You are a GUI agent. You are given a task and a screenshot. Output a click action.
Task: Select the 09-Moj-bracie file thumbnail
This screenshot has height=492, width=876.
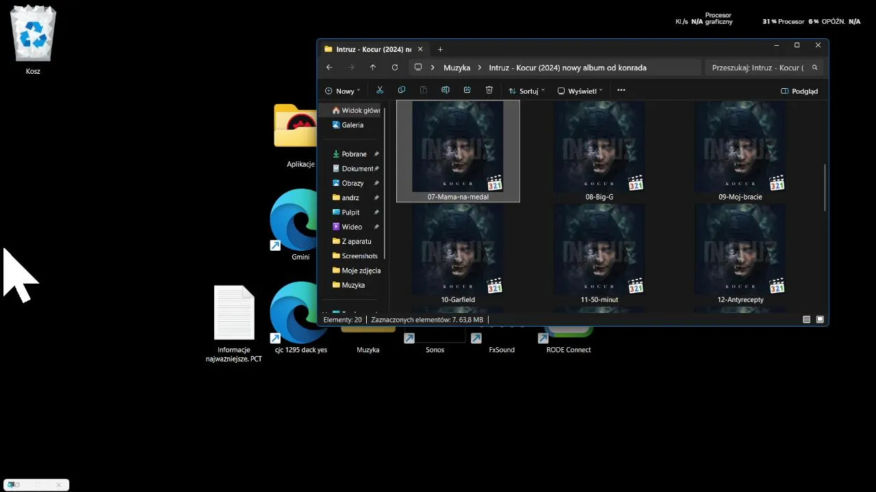pyautogui.click(x=740, y=151)
